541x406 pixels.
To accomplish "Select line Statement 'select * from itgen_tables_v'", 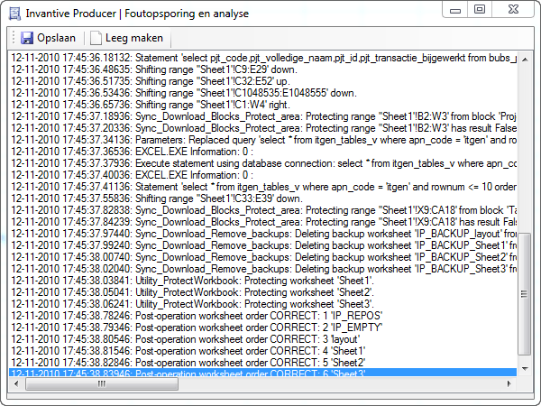I will 263,187.
